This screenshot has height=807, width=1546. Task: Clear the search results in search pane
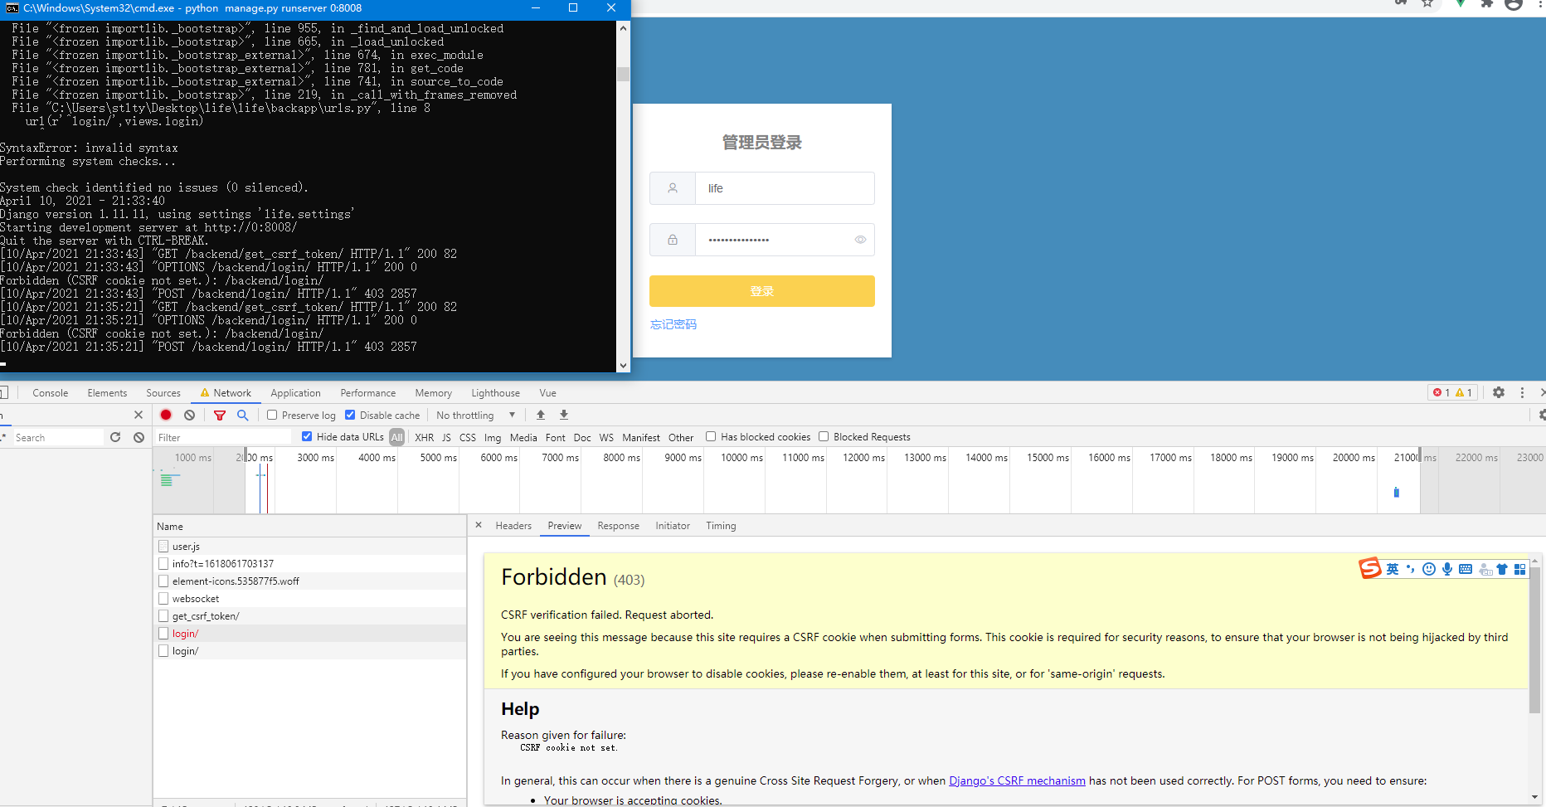coord(139,437)
